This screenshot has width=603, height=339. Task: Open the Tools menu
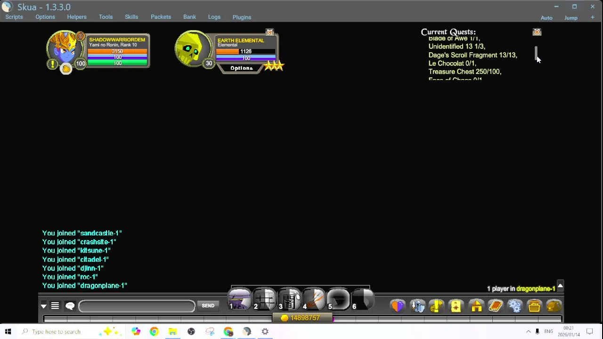coord(106,17)
